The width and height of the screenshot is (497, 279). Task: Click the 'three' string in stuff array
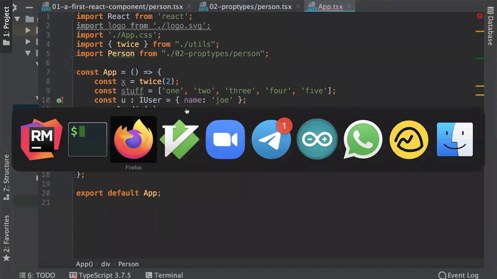pos(240,91)
